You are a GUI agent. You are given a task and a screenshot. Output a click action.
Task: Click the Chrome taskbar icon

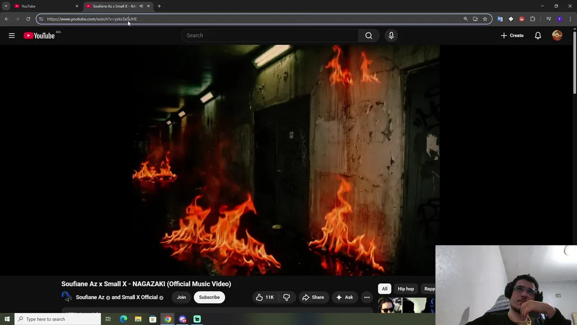point(168,319)
